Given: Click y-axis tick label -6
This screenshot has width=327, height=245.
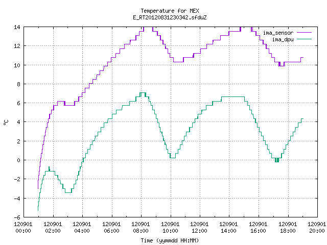Looking at the screenshot, I should coord(17,217).
